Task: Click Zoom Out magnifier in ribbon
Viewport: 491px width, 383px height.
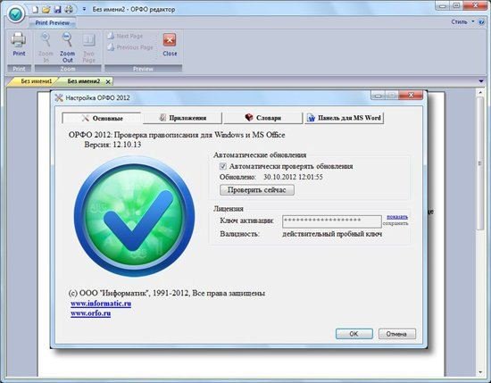Action: click(67, 47)
